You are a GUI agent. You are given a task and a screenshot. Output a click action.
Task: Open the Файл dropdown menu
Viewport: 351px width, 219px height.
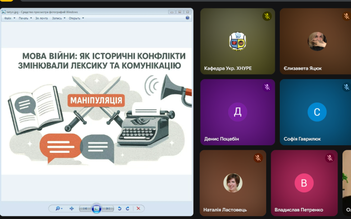(9, 18)
